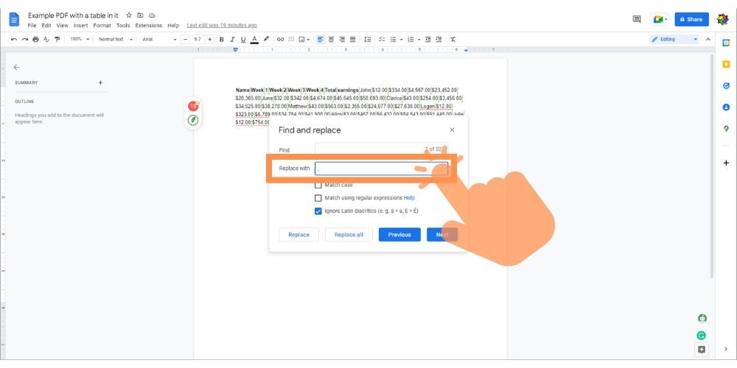Add a summary with plus icon
The width and height of the screenshot is (737, 368).
[x=100, y=82]
